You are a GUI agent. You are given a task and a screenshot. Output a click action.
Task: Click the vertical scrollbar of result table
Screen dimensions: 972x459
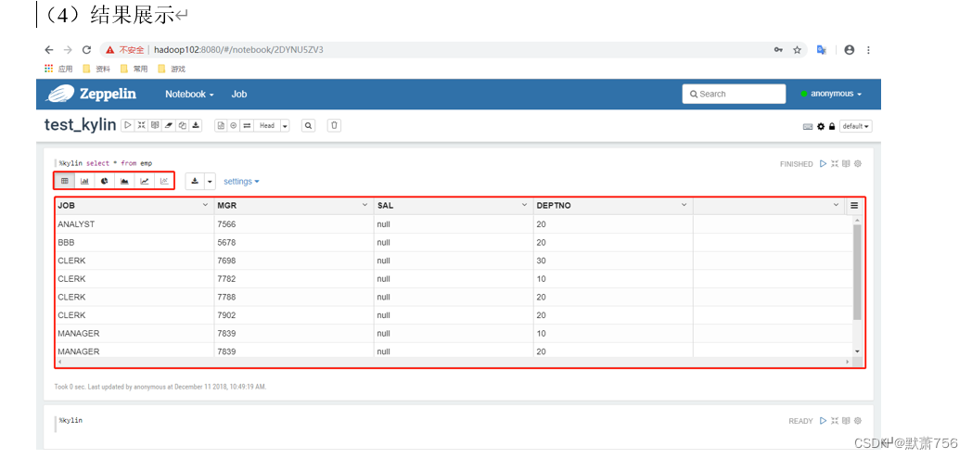click(857, 272)
